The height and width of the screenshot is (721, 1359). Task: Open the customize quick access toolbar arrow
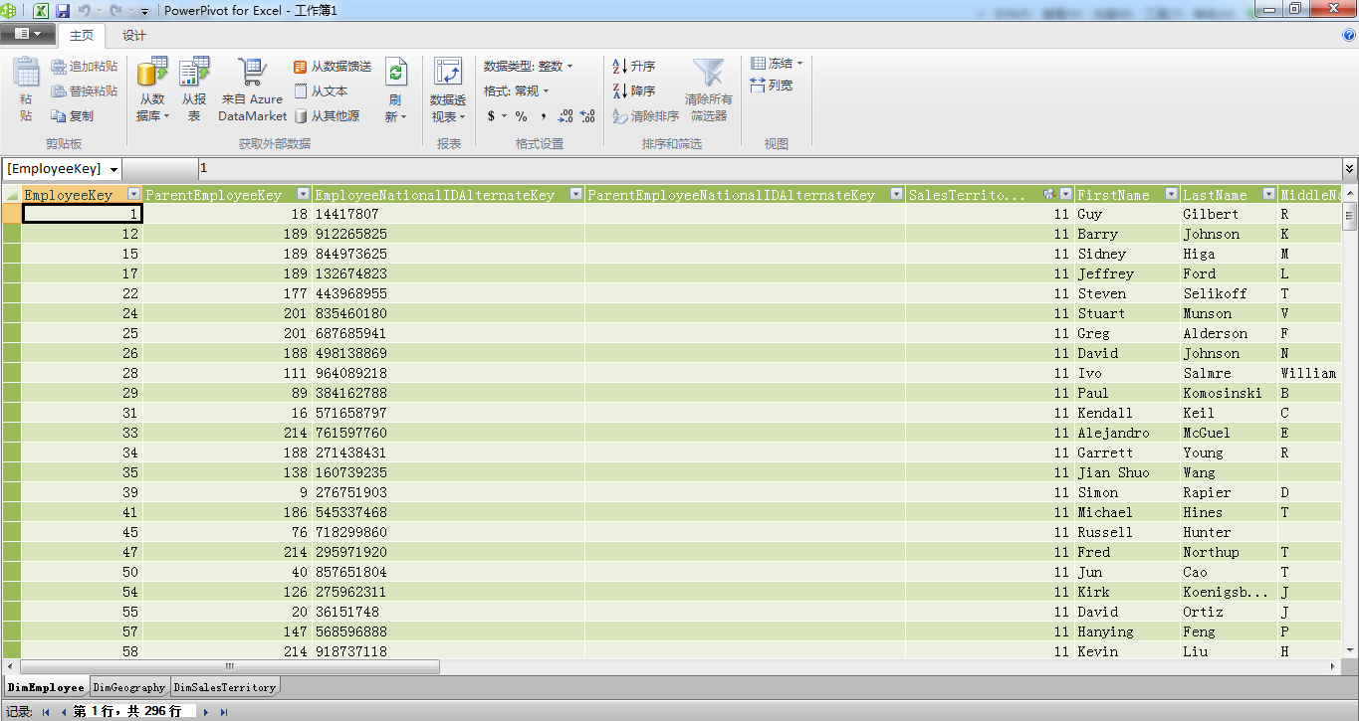(x=144, y=11)
